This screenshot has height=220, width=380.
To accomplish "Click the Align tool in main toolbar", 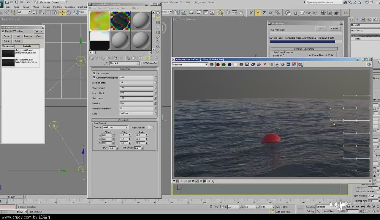I will pyautogui.click(x=184, y=12).
